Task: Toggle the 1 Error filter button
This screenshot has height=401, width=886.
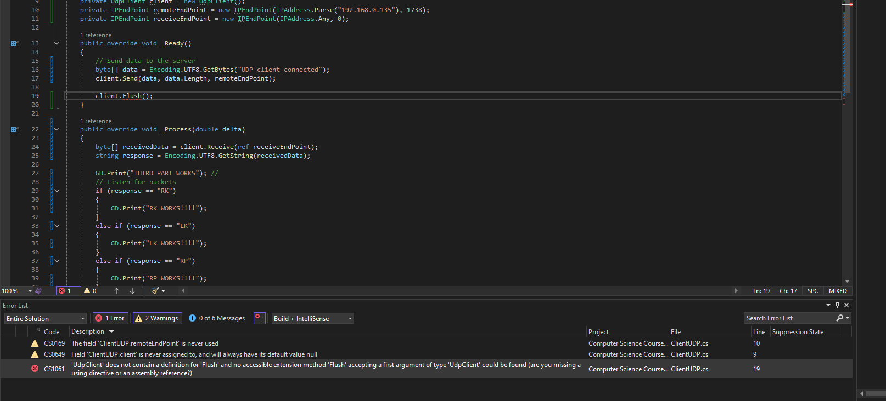Action: coord(110,318)
